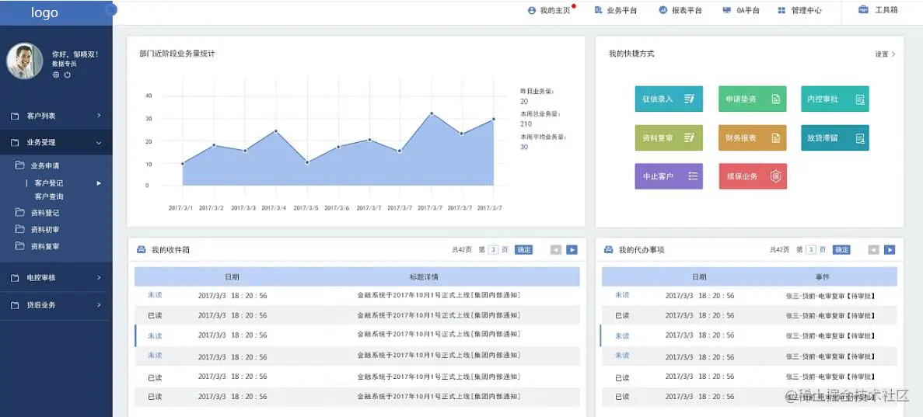923x417 pixels.
Task: Click the 本周平均业务量 value 30
Action: pyautogui.click(x=524, y=147)
